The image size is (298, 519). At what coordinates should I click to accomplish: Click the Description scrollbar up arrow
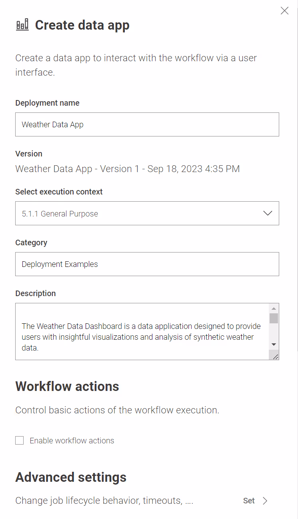[274, 309]
